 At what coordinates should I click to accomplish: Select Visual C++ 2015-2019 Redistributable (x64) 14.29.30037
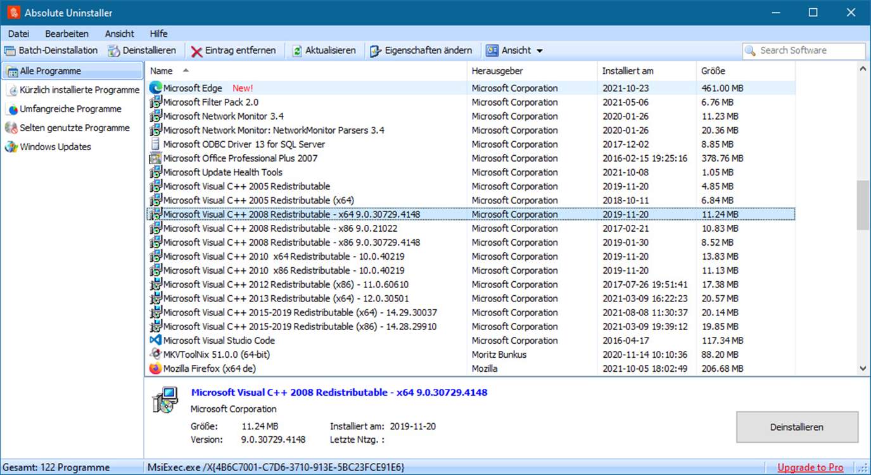coord(471,312)
